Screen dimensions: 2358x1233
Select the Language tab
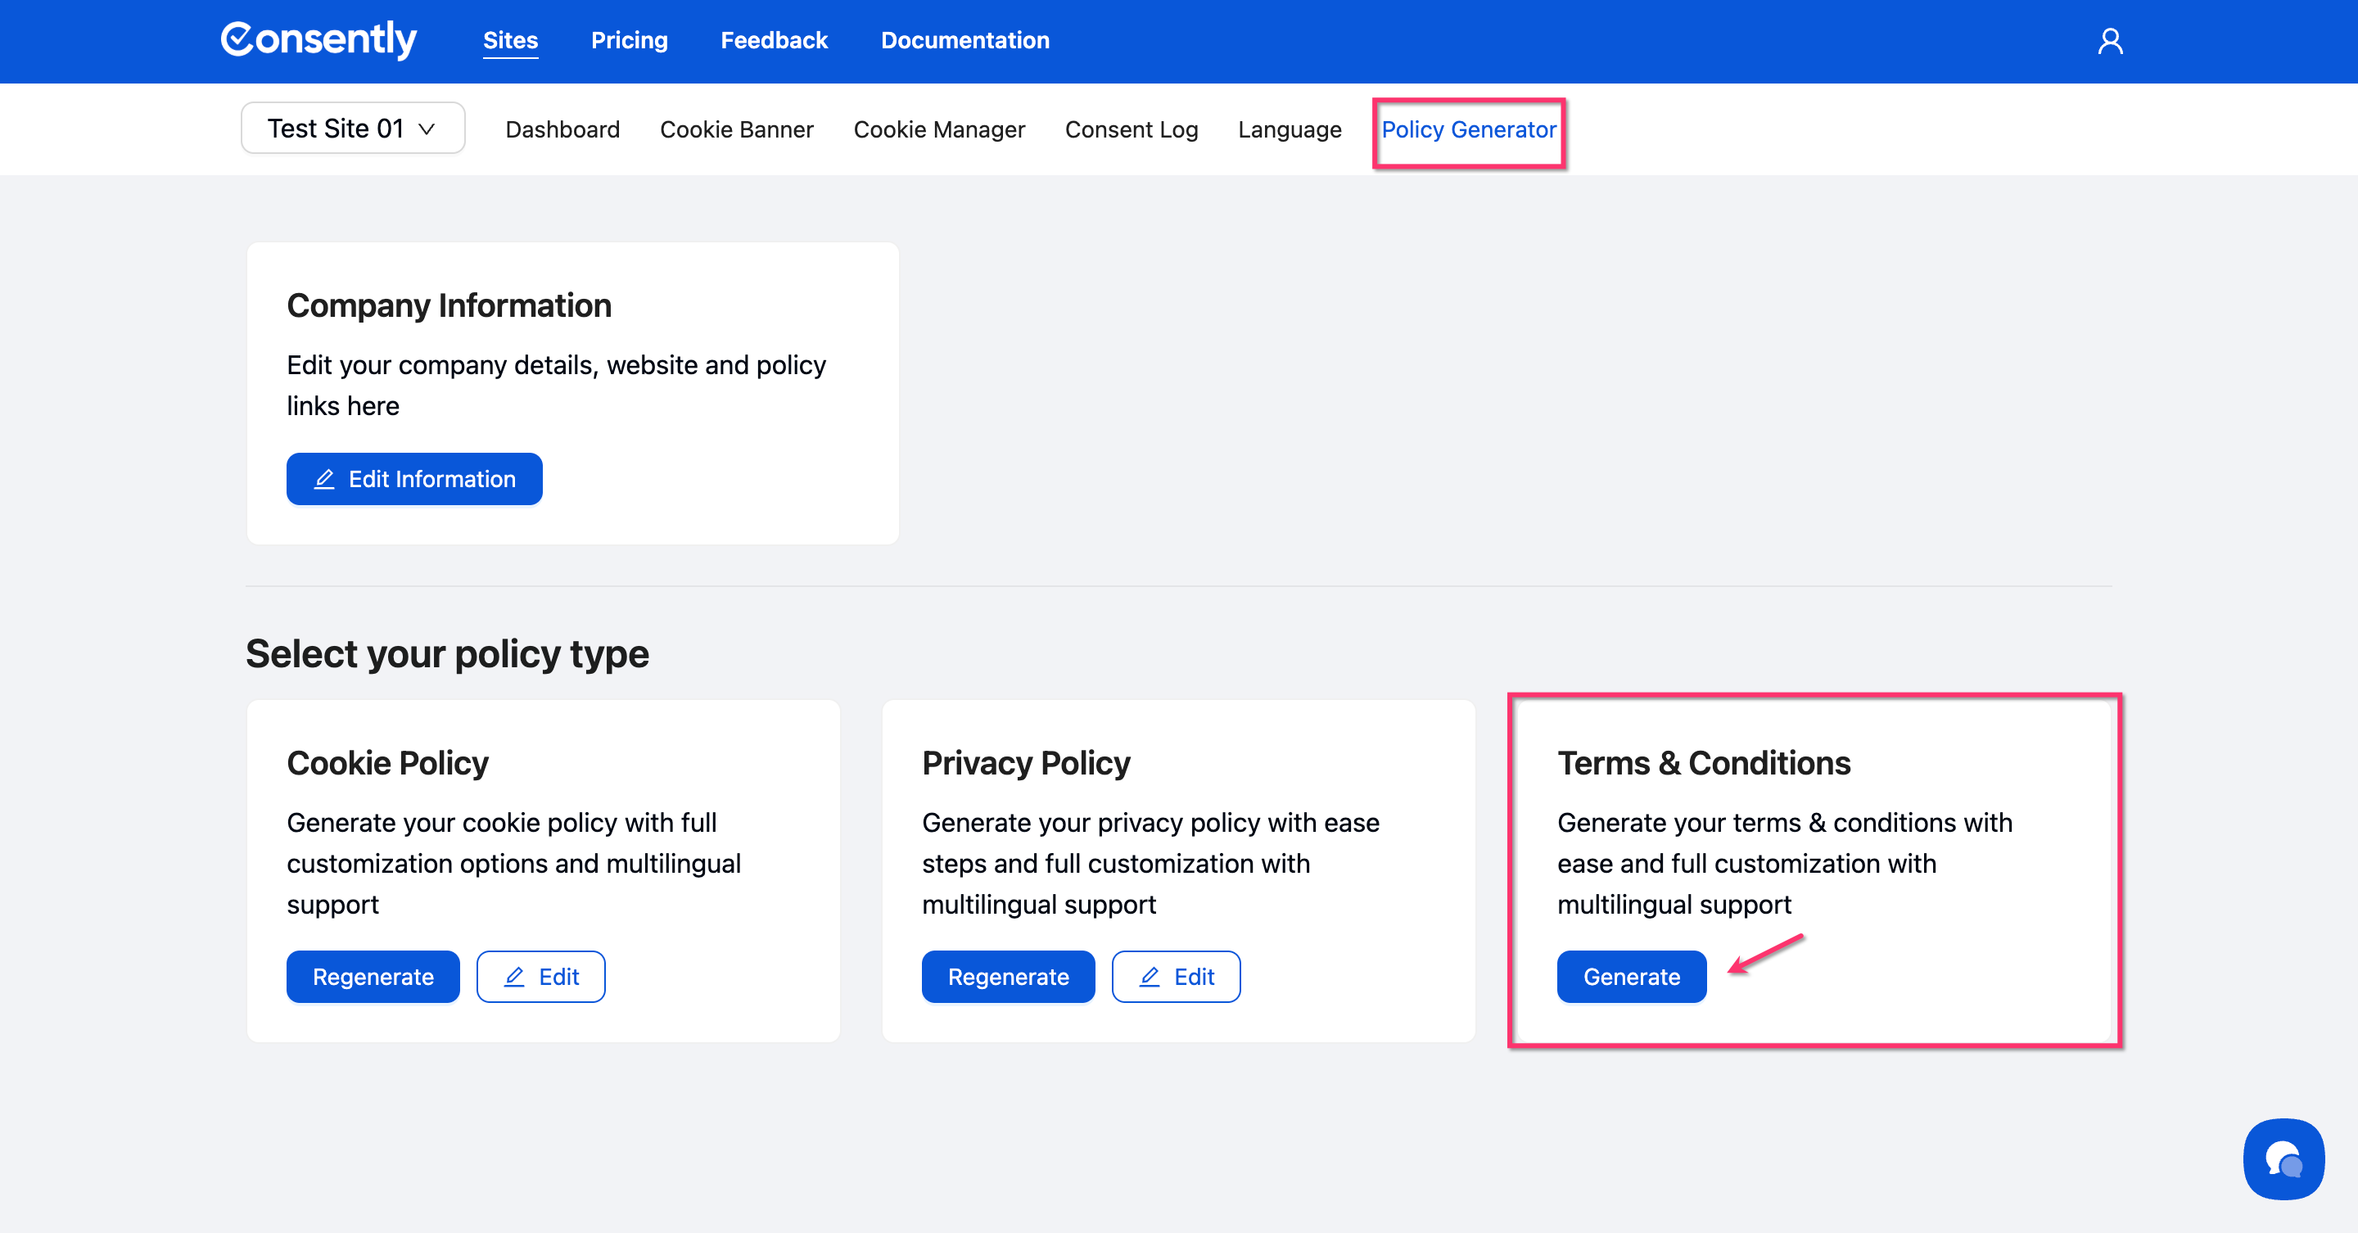[1289, 129]
